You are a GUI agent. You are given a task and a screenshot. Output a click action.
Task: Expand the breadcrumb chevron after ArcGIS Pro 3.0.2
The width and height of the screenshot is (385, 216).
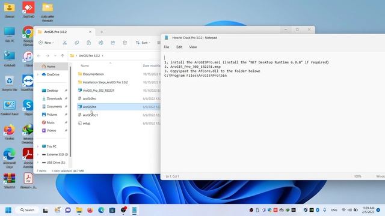(102, 56)
